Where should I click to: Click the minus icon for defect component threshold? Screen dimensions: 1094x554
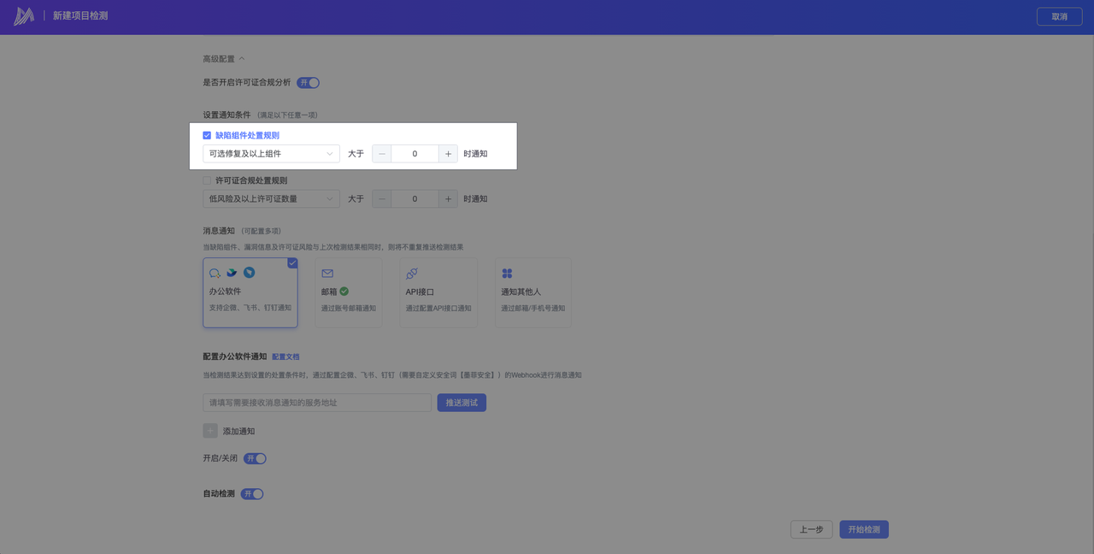(x=382, y=154)
